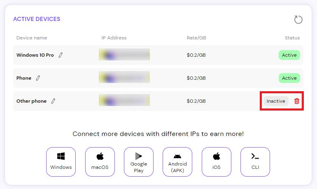317x189 pixels.
Task: Rename the Phone device via pencil icon
Action: pos(38,78)
